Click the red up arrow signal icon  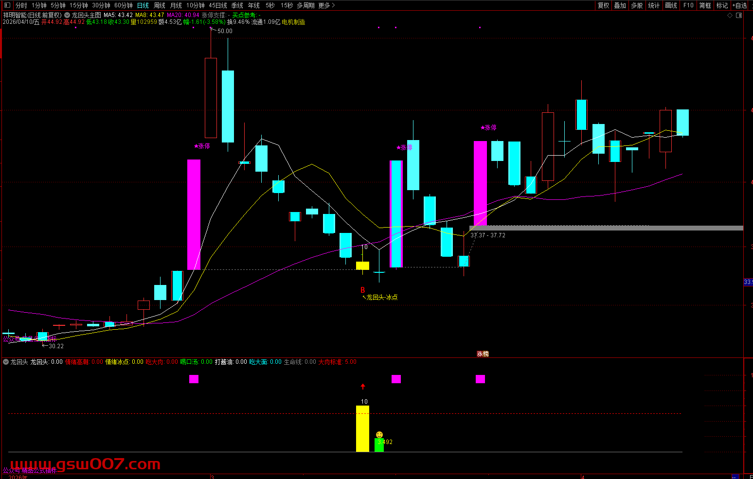pos(363,387)
